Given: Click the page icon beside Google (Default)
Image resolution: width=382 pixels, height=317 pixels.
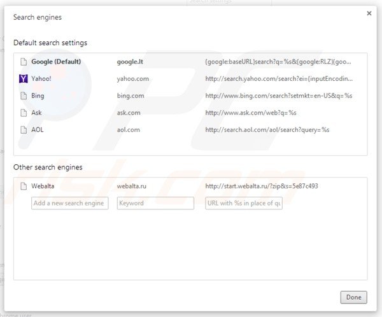Looking at the screenshot, I should click(24, 62).
